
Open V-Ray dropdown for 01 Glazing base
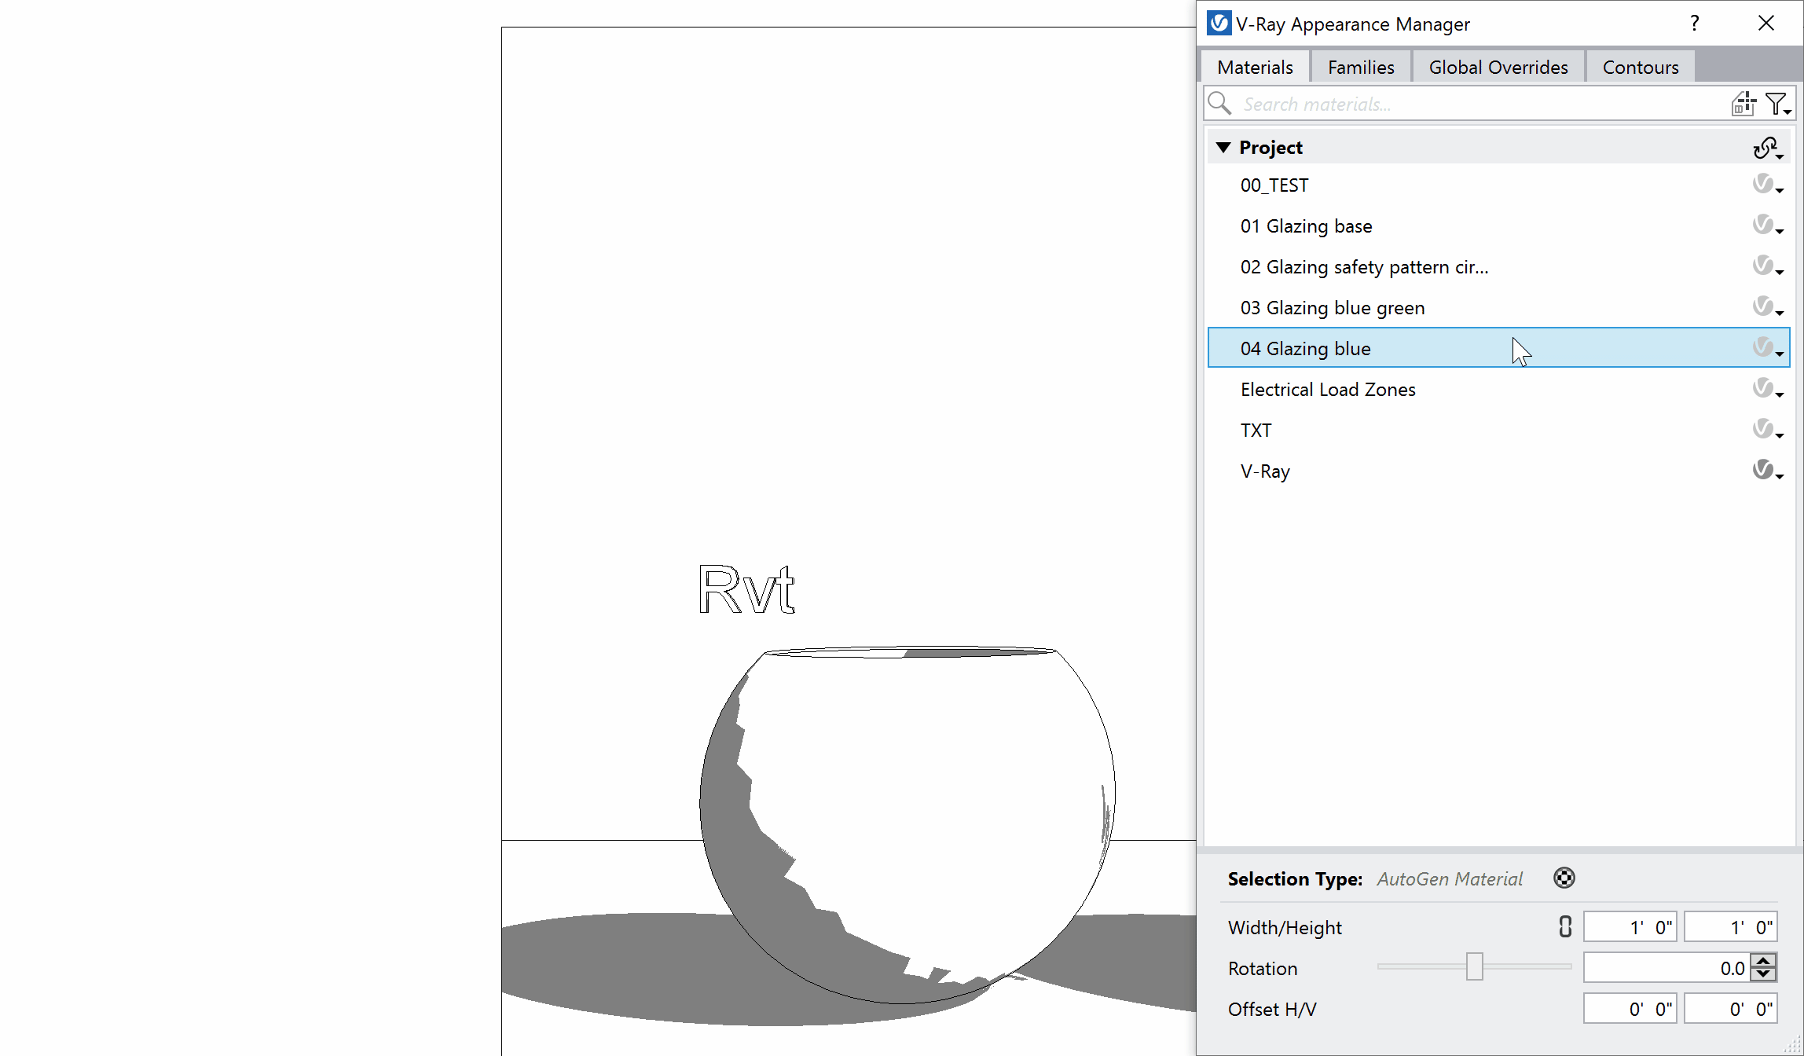pos(1768,225)
